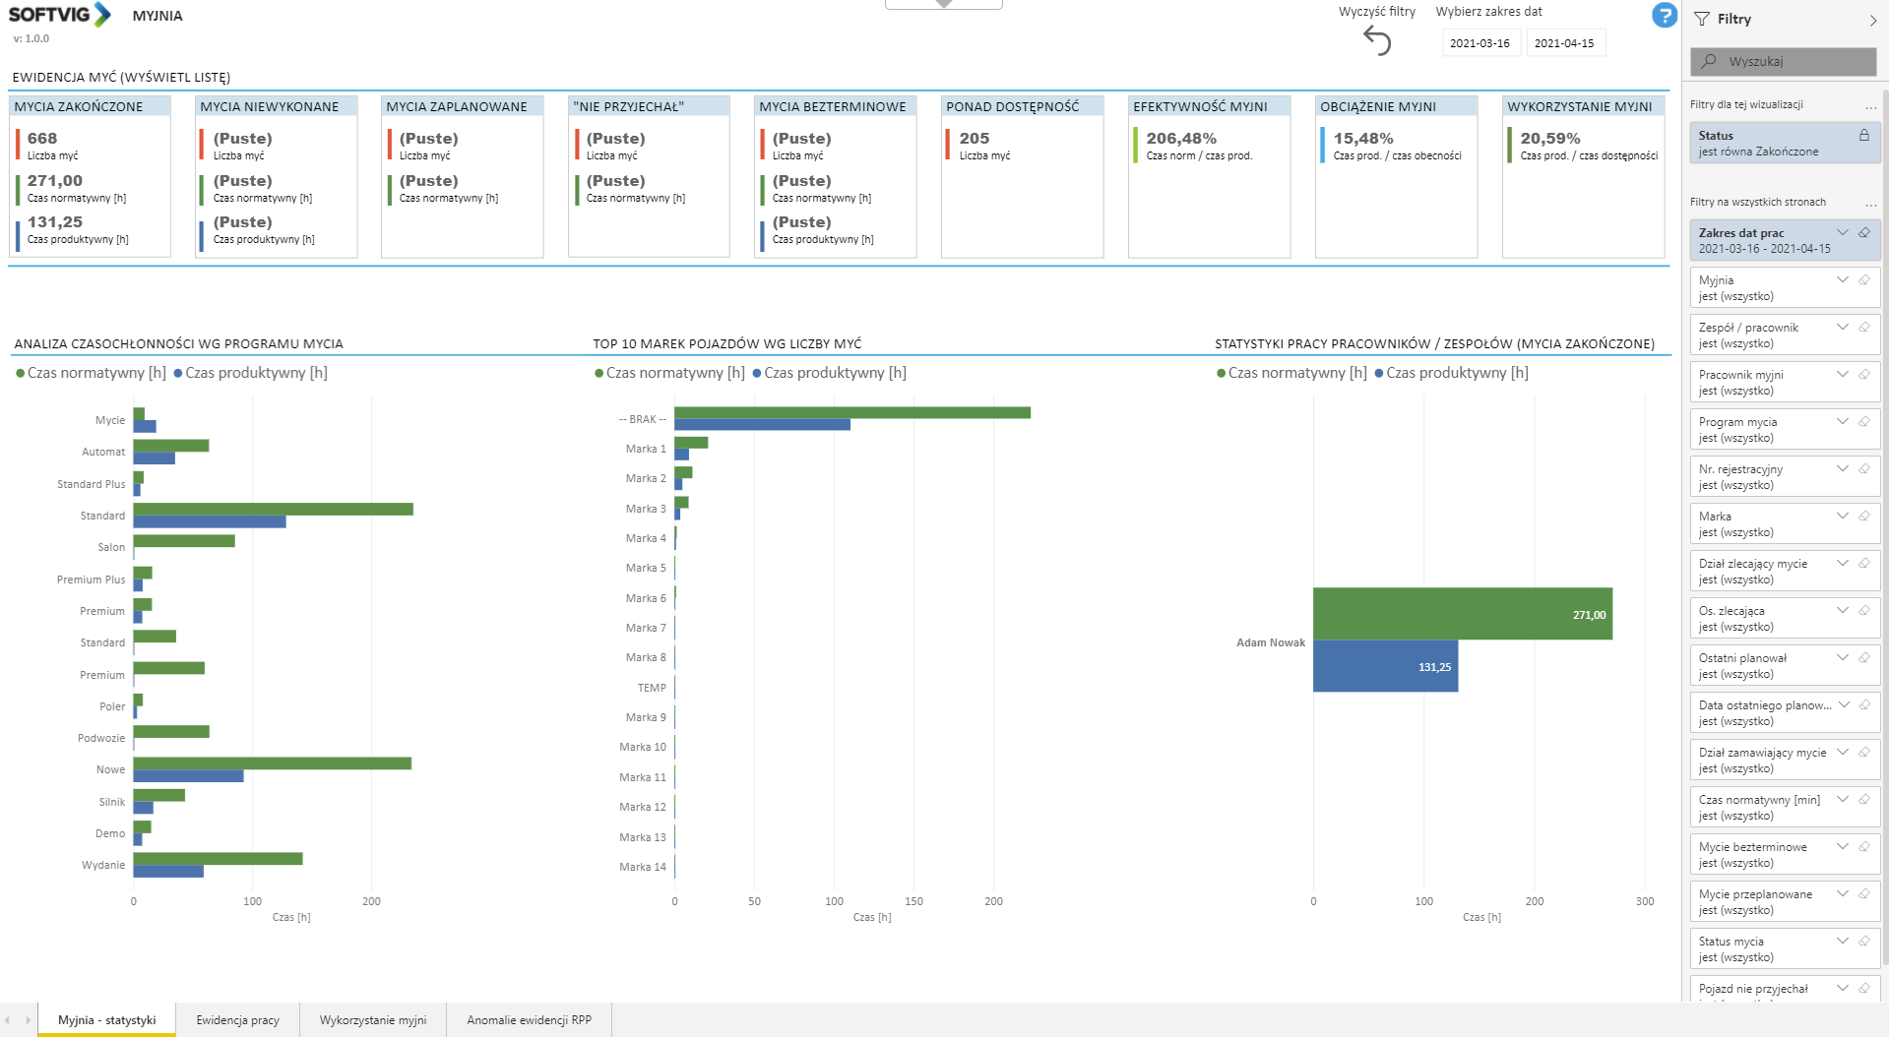
Task: Click the blue help question mark icon
Action: tap(1664, 16)
